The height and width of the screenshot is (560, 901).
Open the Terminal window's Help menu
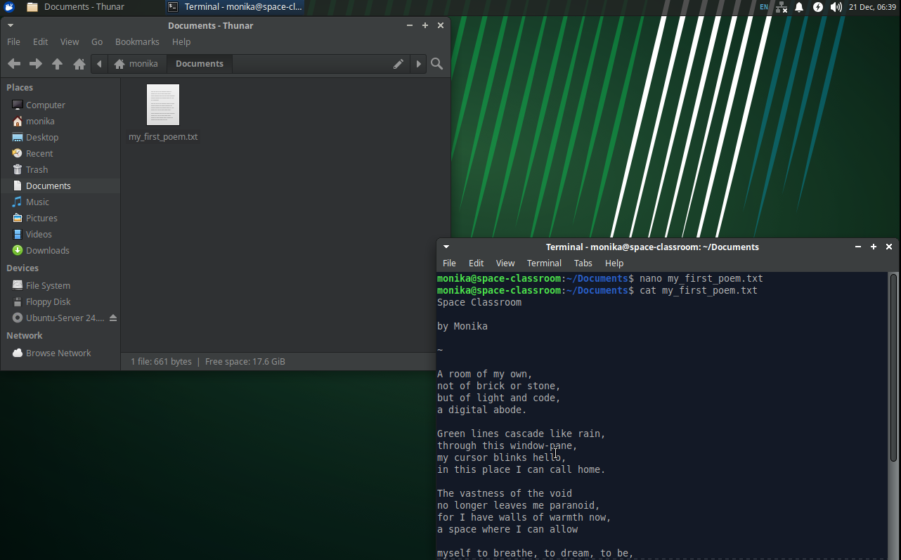(614, 263)
